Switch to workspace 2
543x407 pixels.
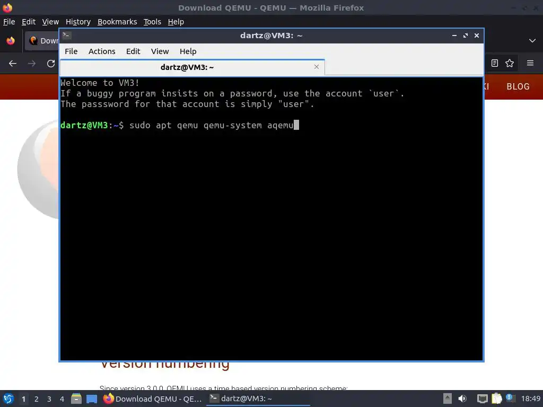tap(37, 399)
